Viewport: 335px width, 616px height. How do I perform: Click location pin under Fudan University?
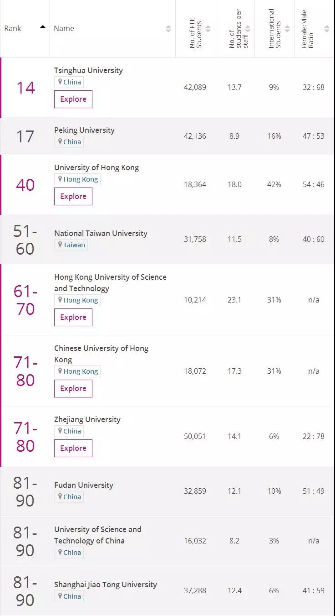point(60,497)
